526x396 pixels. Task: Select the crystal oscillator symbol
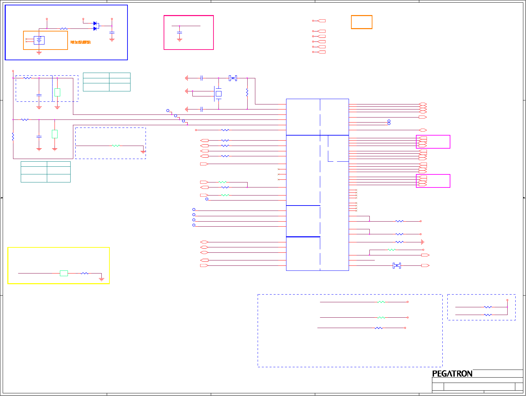[218, 94]
